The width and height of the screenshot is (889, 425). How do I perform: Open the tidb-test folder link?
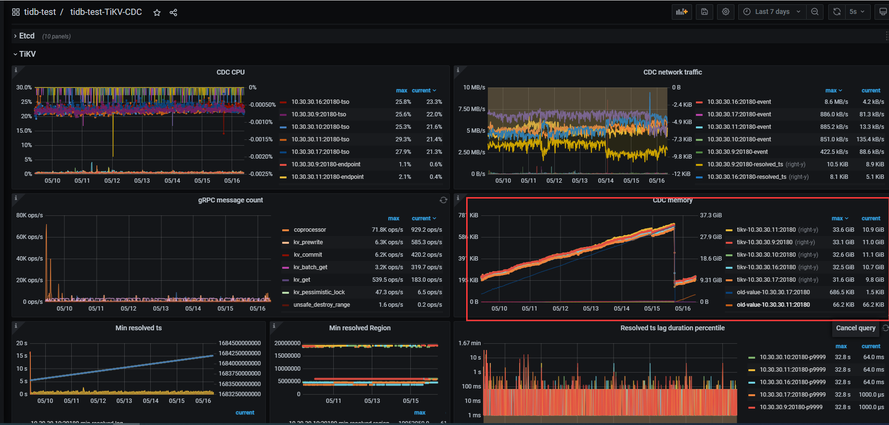(x=40, y=12)
